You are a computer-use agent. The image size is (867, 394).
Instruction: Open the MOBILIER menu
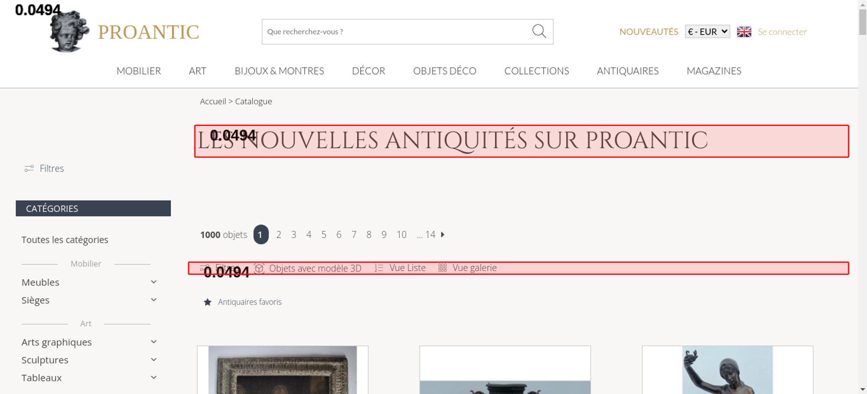tap(139, 71)
